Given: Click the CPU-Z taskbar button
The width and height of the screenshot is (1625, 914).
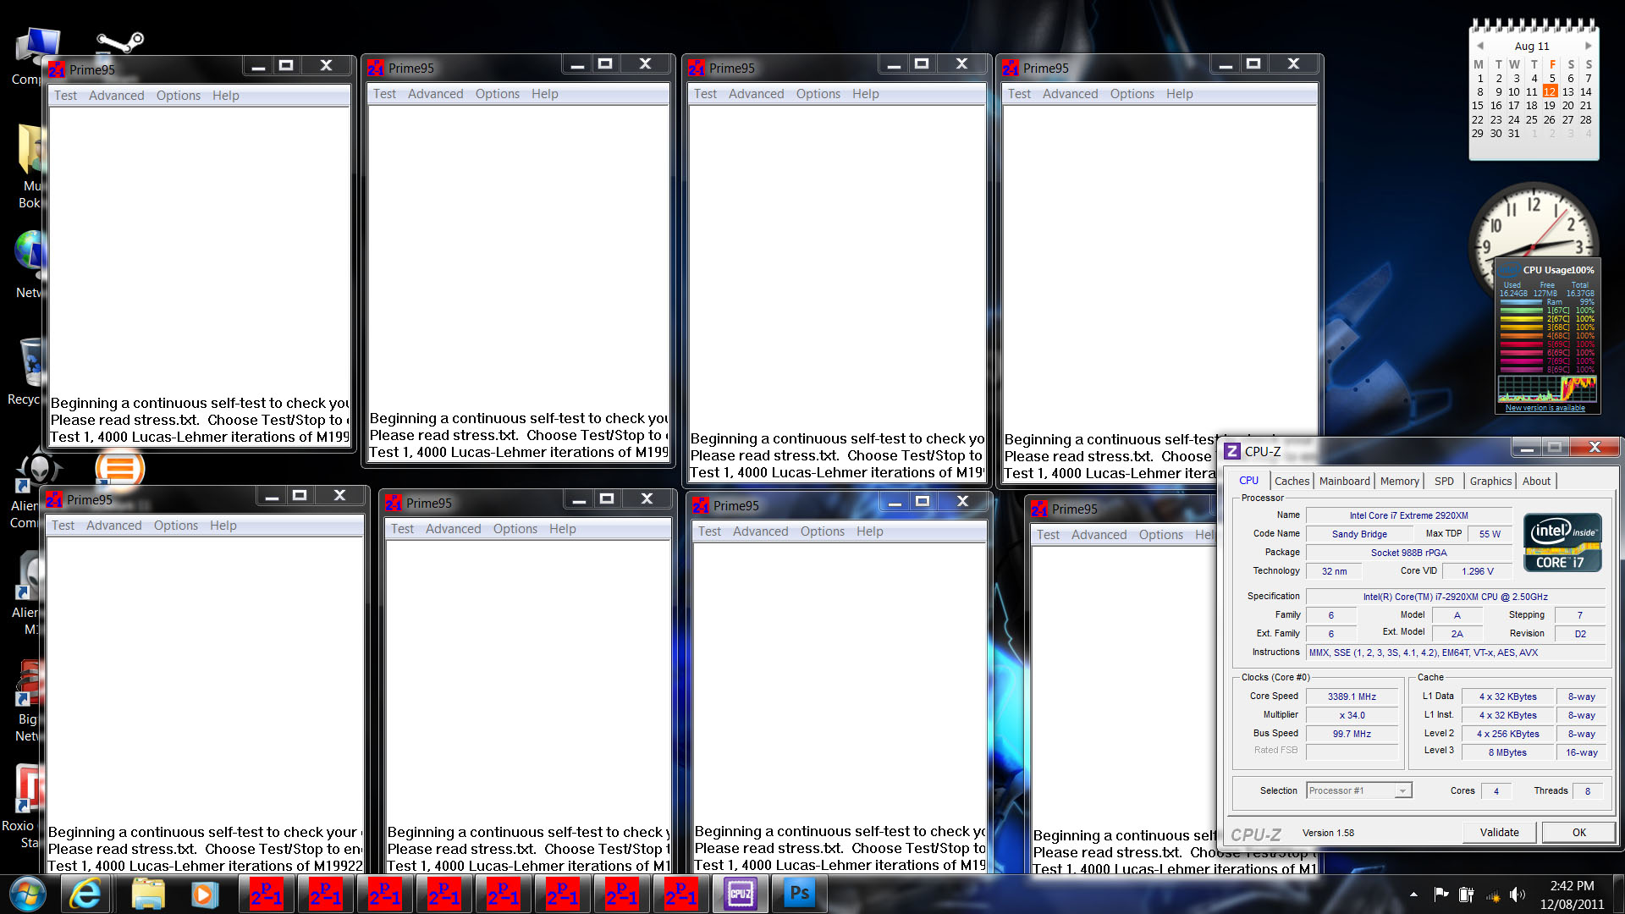Looking at the screenshot, I should pos(741,894).
